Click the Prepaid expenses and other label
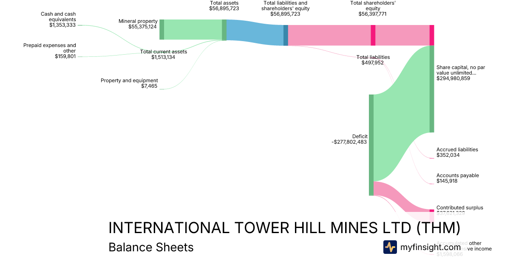Image resolution: width=510 pixels, height=267 pixels. (50, 50)
